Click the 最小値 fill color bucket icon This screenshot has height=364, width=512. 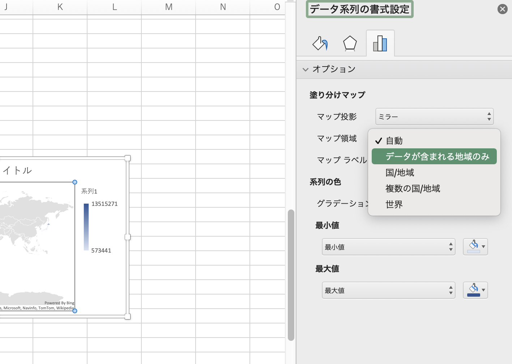473,247
